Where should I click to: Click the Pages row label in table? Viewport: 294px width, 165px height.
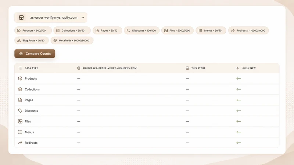coord(29,100)
